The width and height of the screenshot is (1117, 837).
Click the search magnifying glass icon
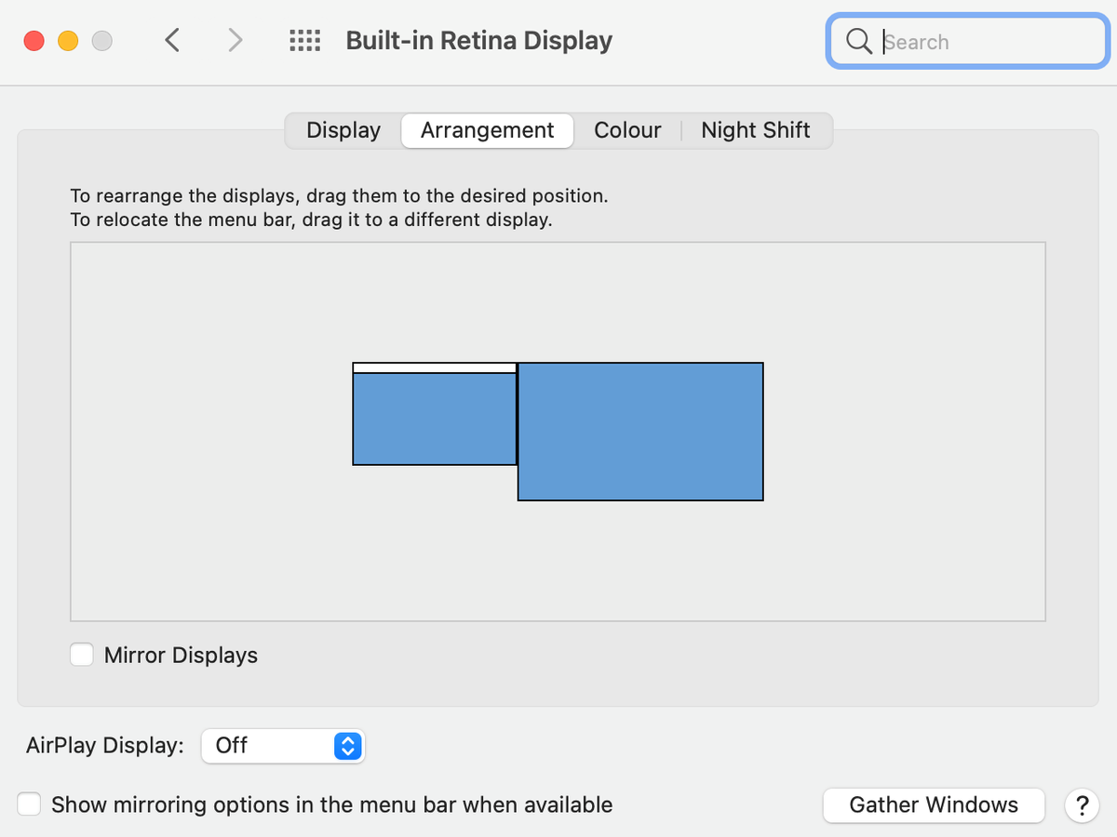[857, 41]
